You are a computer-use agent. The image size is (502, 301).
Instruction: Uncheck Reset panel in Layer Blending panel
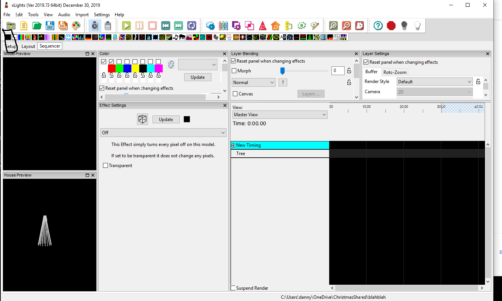coord(234,61)
